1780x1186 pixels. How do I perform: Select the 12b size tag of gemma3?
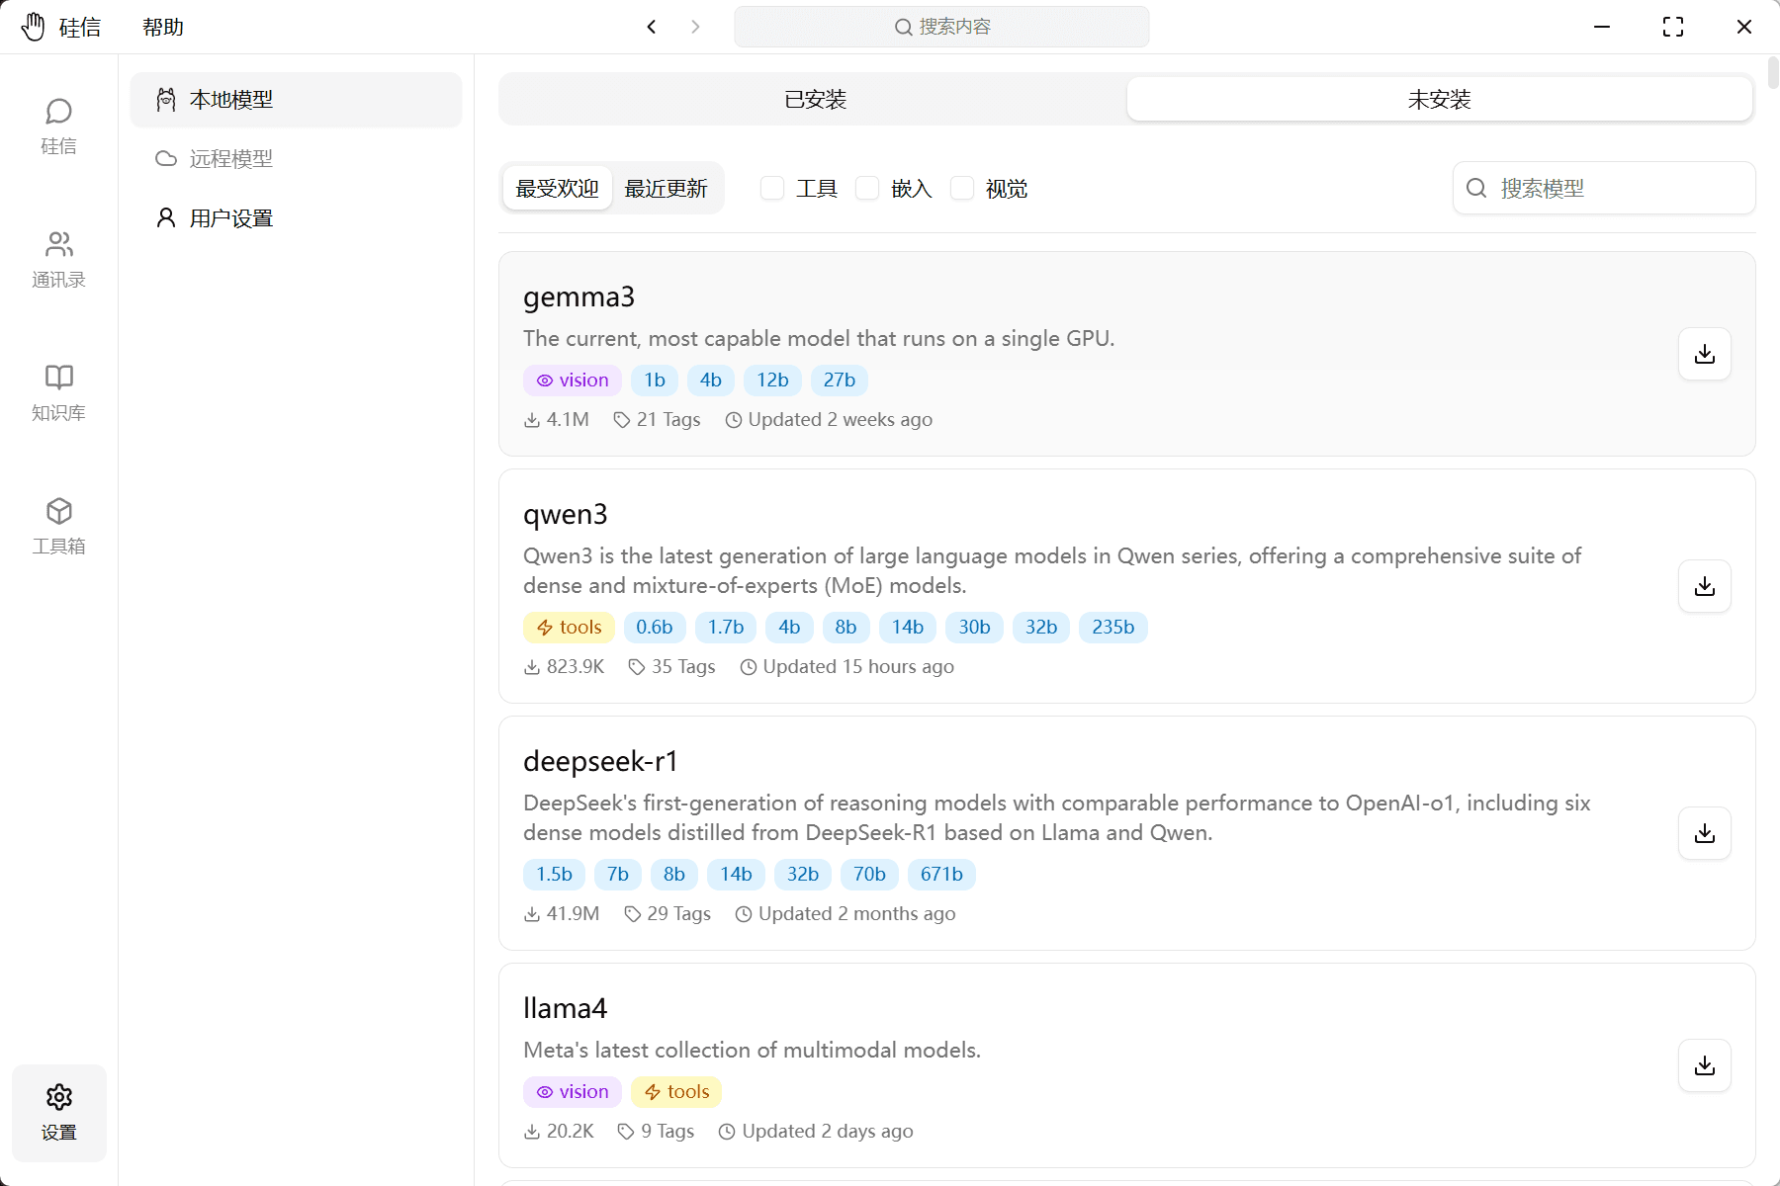[772, 381]
